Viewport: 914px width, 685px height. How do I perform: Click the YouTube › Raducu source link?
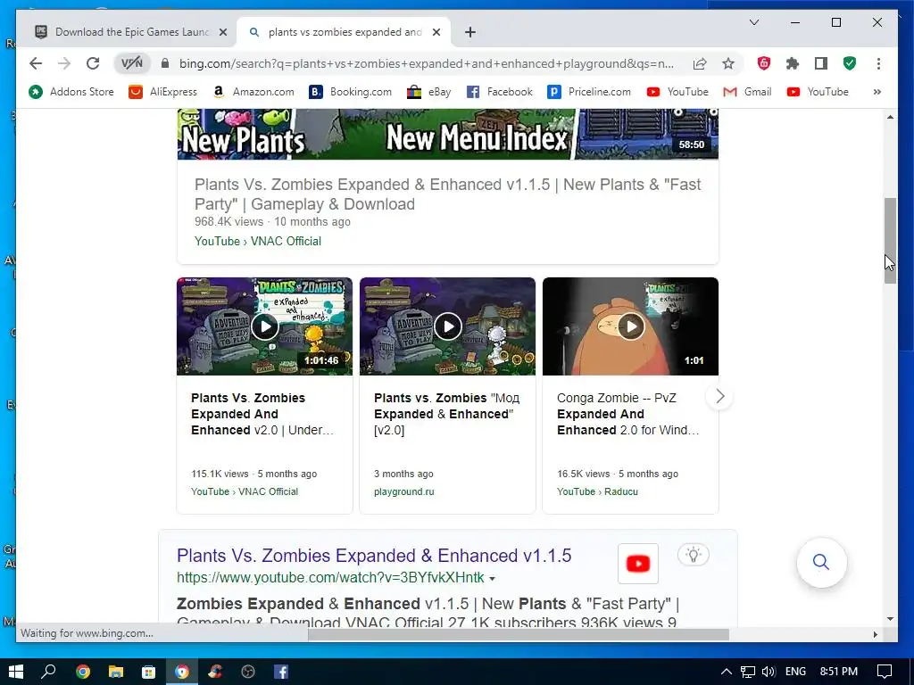597,491
